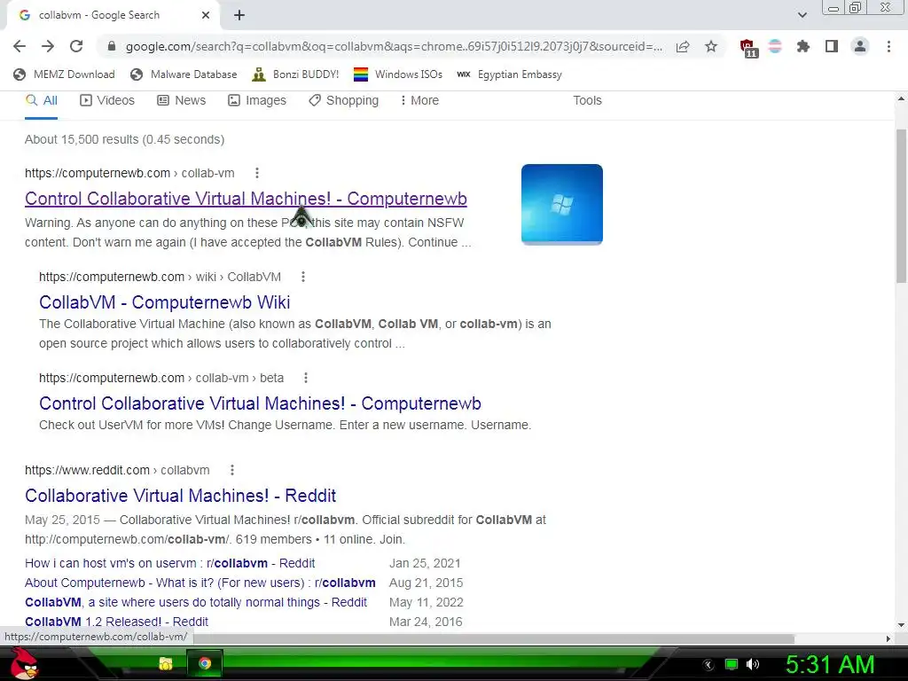This screenshot has height=681, width=908.
Task: Click the Windows logo result thumbnail
Action: pyautogui.click(x=561, y=205)
